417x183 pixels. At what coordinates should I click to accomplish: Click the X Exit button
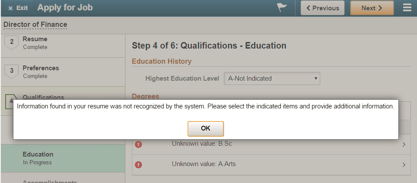(17, 8)
